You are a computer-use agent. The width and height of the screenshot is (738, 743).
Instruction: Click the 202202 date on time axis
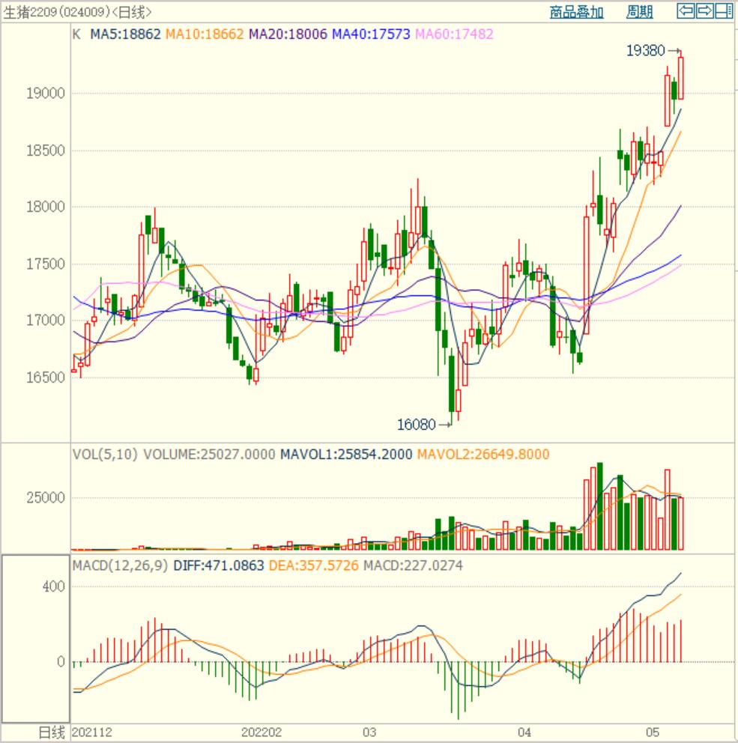pos(261,732)
